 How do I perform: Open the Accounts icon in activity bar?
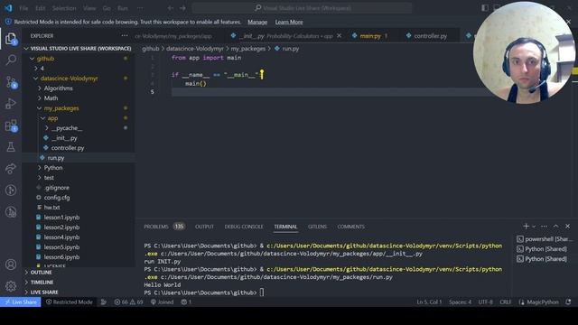coord(11,265)
